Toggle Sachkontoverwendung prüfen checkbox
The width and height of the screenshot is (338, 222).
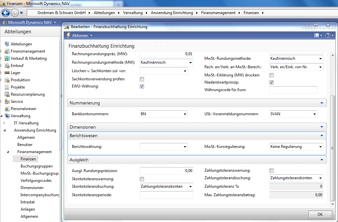pos(142,79)
